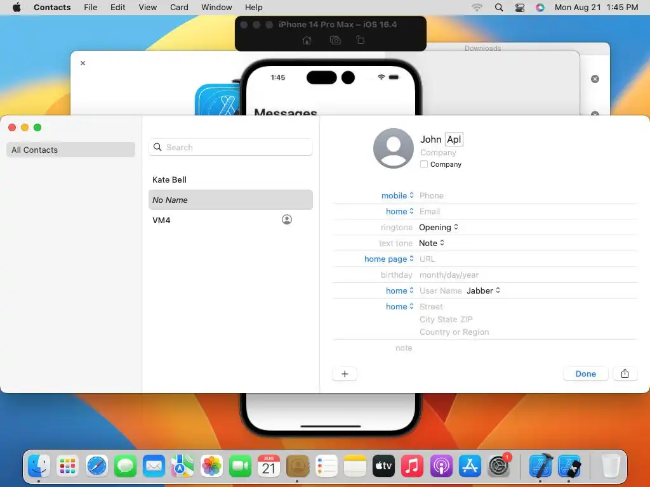Click the Wi-Fi status icon
Image resolution: width=650 pixels, height=487 pixels.
tap(477, 8)
